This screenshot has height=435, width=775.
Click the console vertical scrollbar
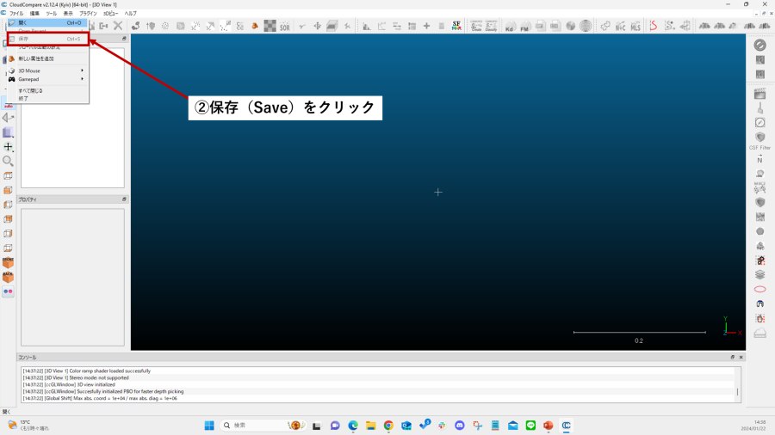pos(737,392)
